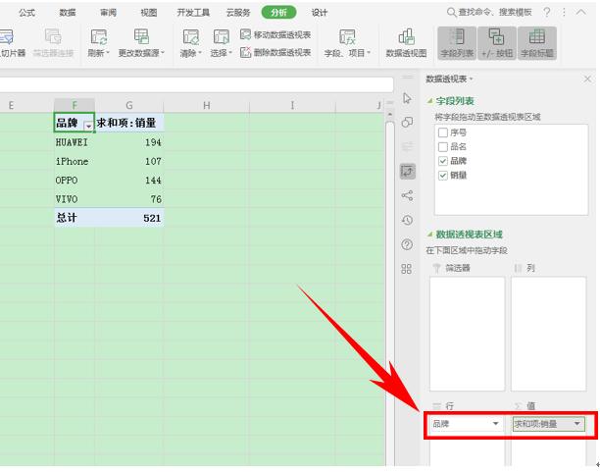Select the VIVO cell
The height and width of the screenshot is (472, 600).
(75, 199)
